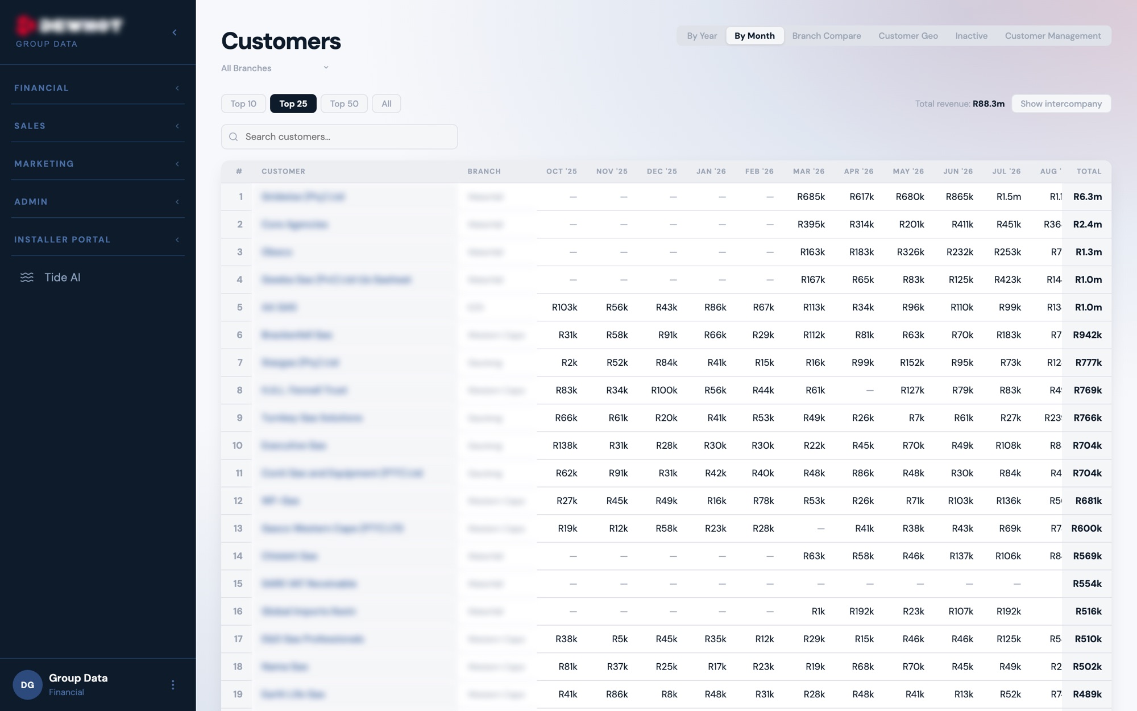Open Tide AI from the sidebar

[63, 278]
